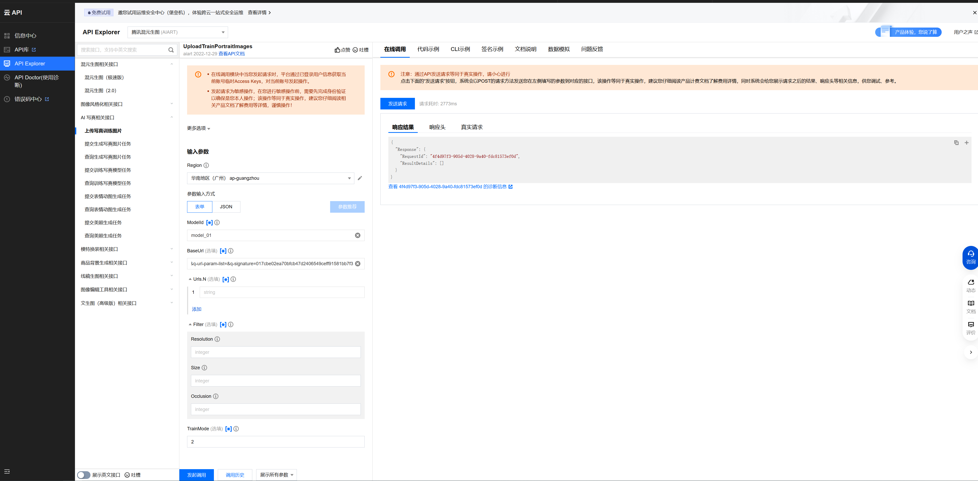Focus the TrainMode input field
Viewport: 978px width, 481px height.
pyautogui.click(x=276, y=442)
